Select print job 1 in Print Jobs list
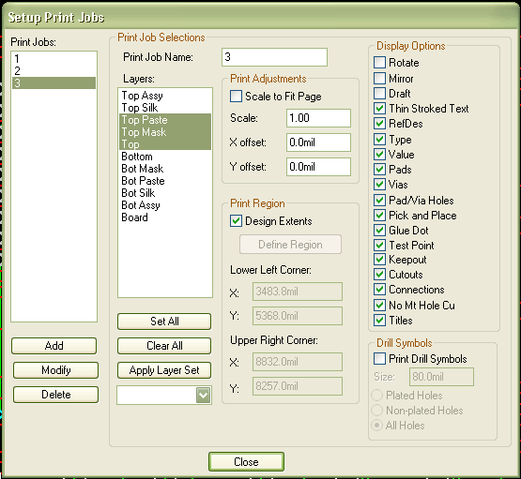The height and width of the screenshot is (479, 521). [54, 59]
